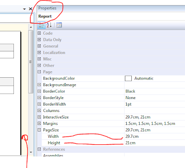Select the Height property label
This screenshot has width=185, height=168.
click(54, 143)
